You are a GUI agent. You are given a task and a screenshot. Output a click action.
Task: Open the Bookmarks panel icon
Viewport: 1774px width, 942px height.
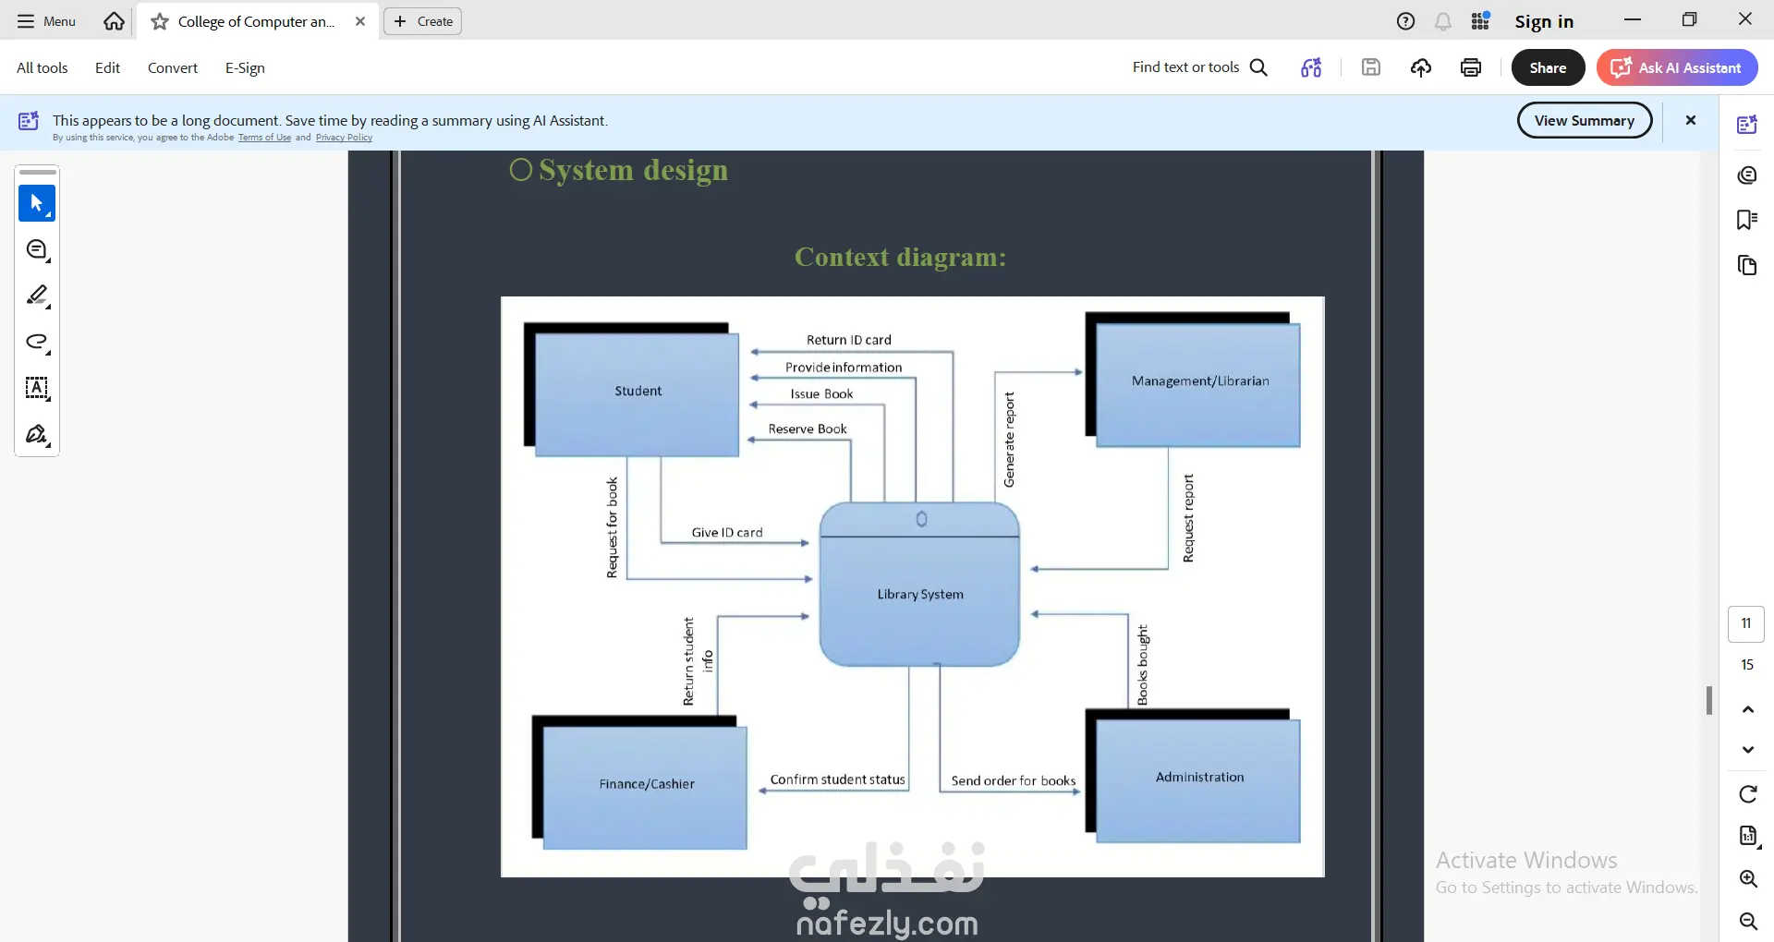(x=1747, y=220)
